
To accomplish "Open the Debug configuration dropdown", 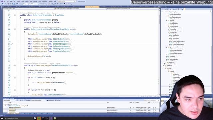I will point(26,4).
